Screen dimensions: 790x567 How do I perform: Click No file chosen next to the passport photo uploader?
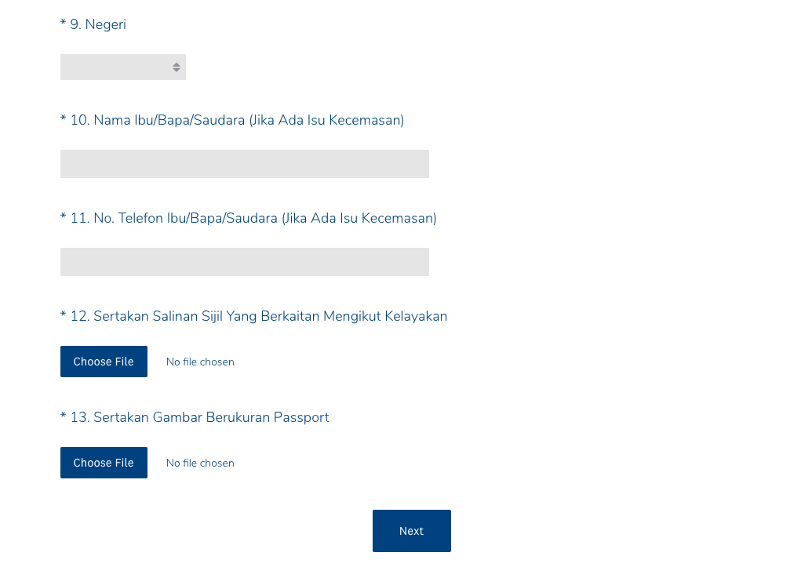[x=200, y=463]
